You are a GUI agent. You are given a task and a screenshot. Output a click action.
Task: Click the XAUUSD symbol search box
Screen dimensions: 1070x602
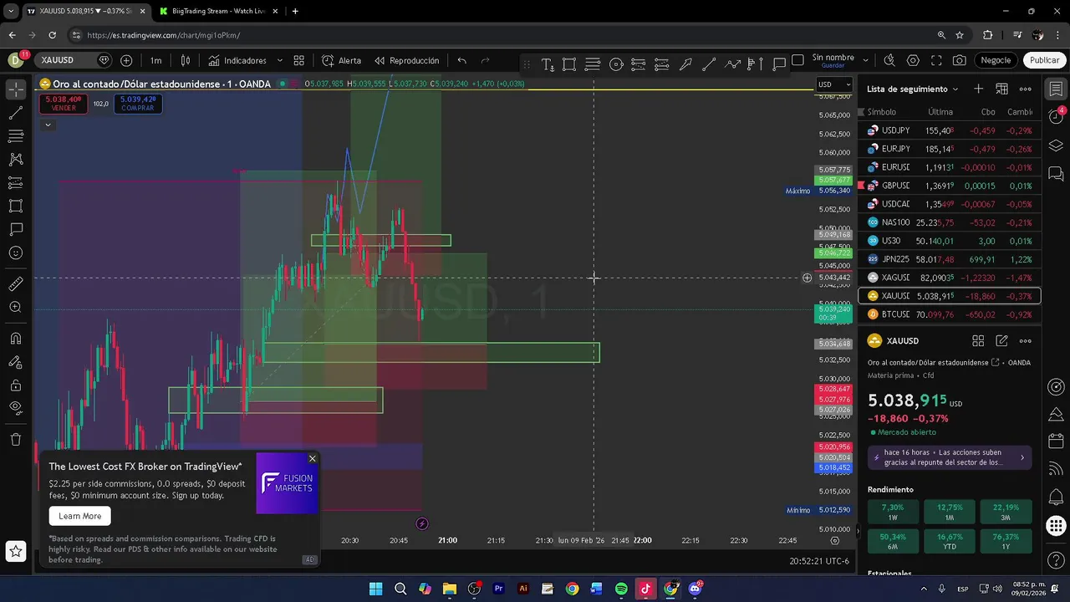tap(75, 60)
